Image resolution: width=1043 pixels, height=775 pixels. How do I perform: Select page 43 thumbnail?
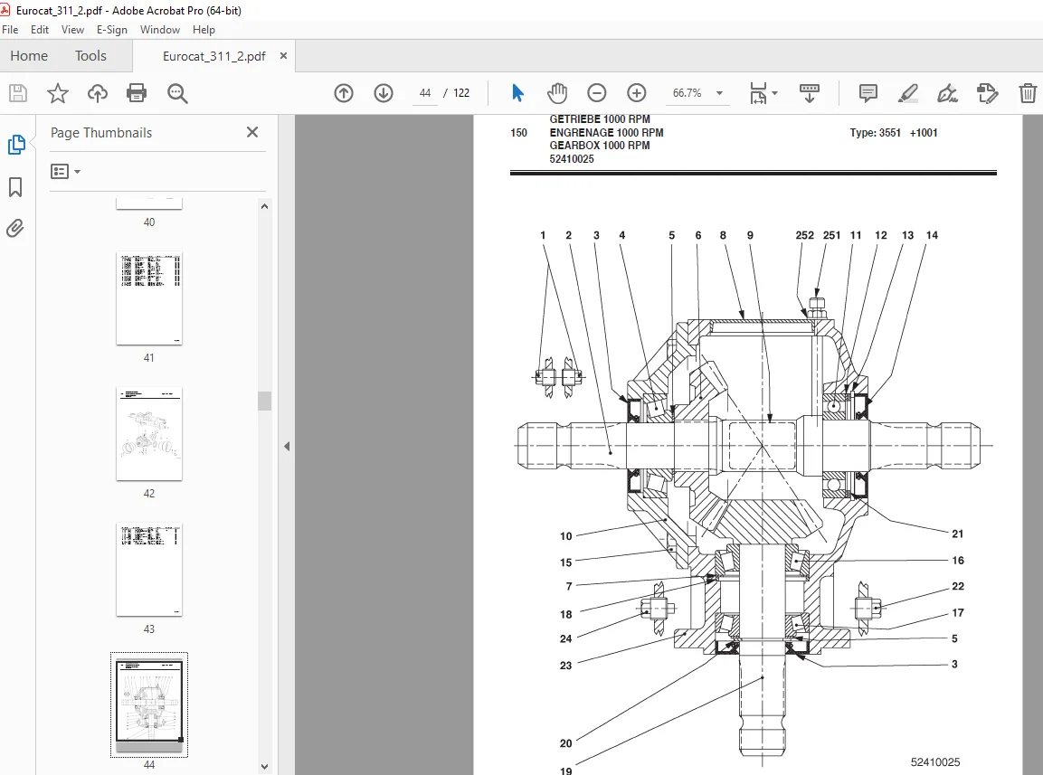(x=149, y=570)
